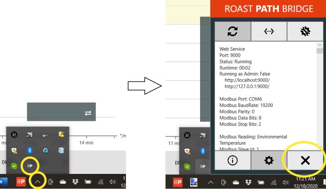Viewport: 326px width, 189px height.
Task: Open the red RP taskbar app beside Word
Action: [x=21, y=182]
